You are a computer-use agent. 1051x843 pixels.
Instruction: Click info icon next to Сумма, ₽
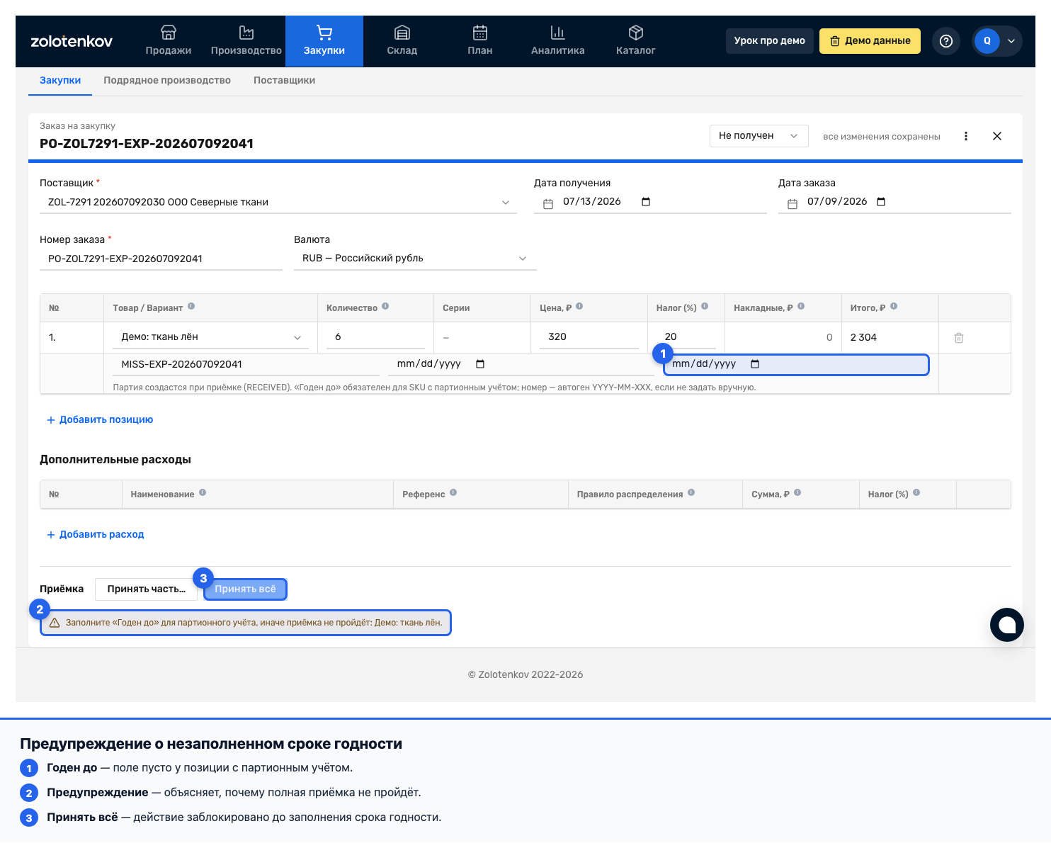point(797,493)
